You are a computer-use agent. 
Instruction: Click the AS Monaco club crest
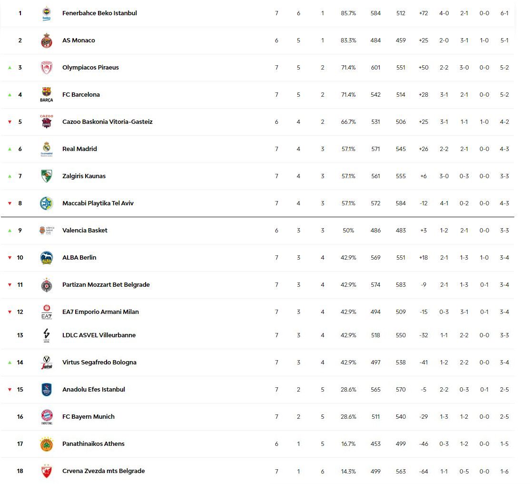(x=47, y=40)
